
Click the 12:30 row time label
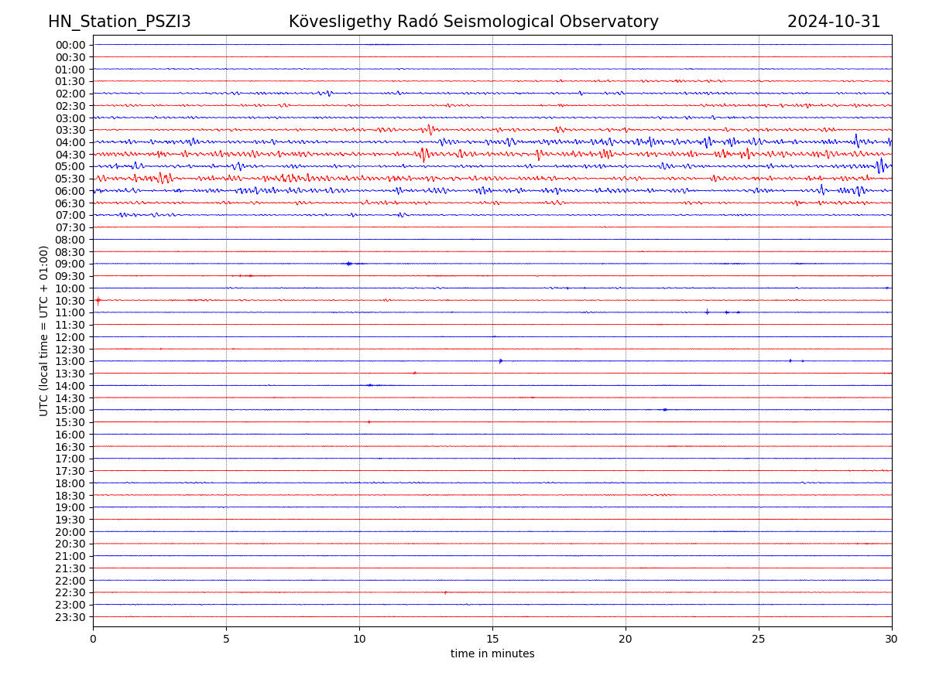coord(70,350)
